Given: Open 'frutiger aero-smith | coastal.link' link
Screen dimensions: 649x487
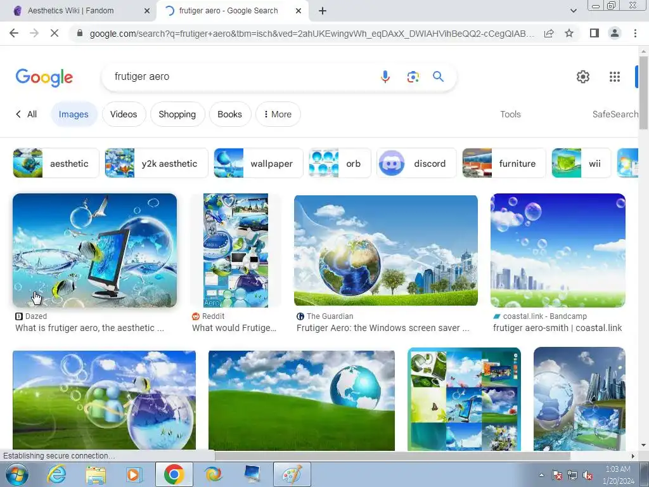Looking at the screenshot, I should point(558,328).
